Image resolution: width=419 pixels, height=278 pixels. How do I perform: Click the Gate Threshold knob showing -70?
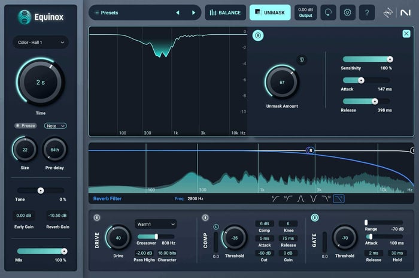[x=344, y=238]
